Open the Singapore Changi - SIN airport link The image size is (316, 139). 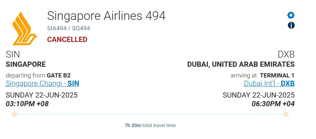tap(42, 84)
